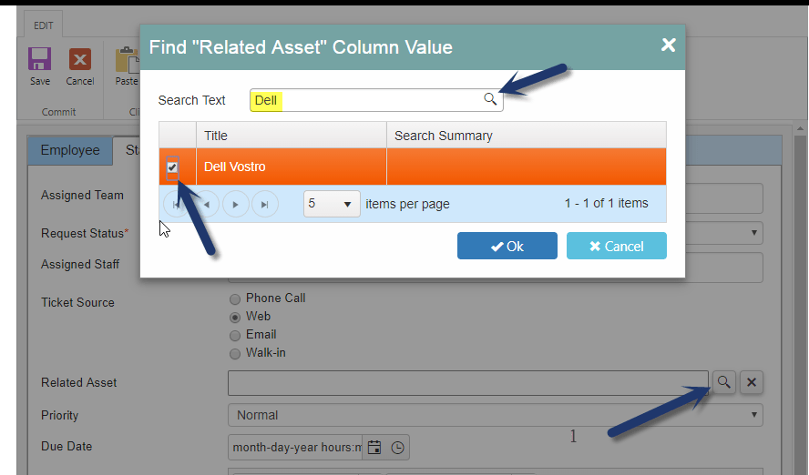Expand the Priority Normal dropdown

pos(496,415)
